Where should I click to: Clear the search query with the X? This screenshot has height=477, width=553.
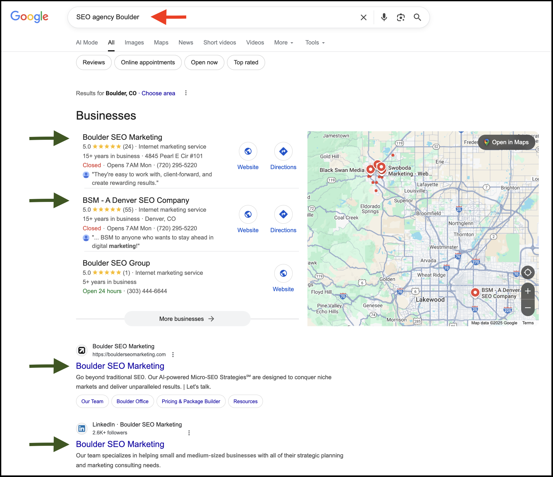(363, 17)
